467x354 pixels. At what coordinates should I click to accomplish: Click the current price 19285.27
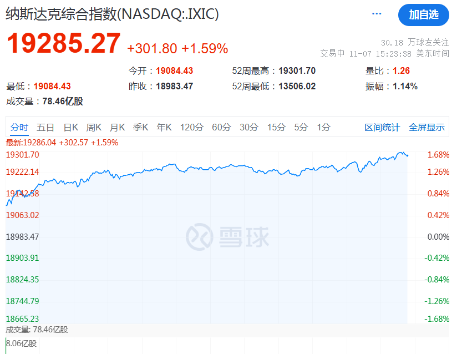coord(63,43)
